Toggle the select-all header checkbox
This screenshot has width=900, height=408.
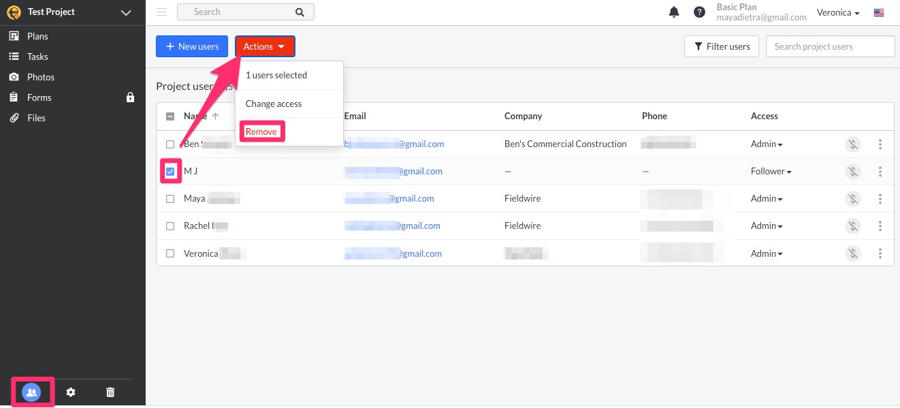[x=170, y=116]
